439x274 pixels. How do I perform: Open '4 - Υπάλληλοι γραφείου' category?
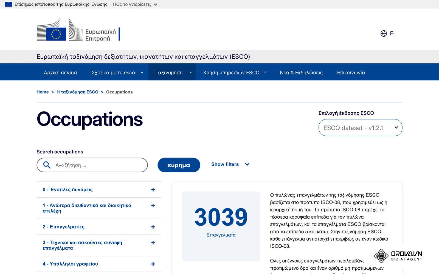tap(70, 264)
